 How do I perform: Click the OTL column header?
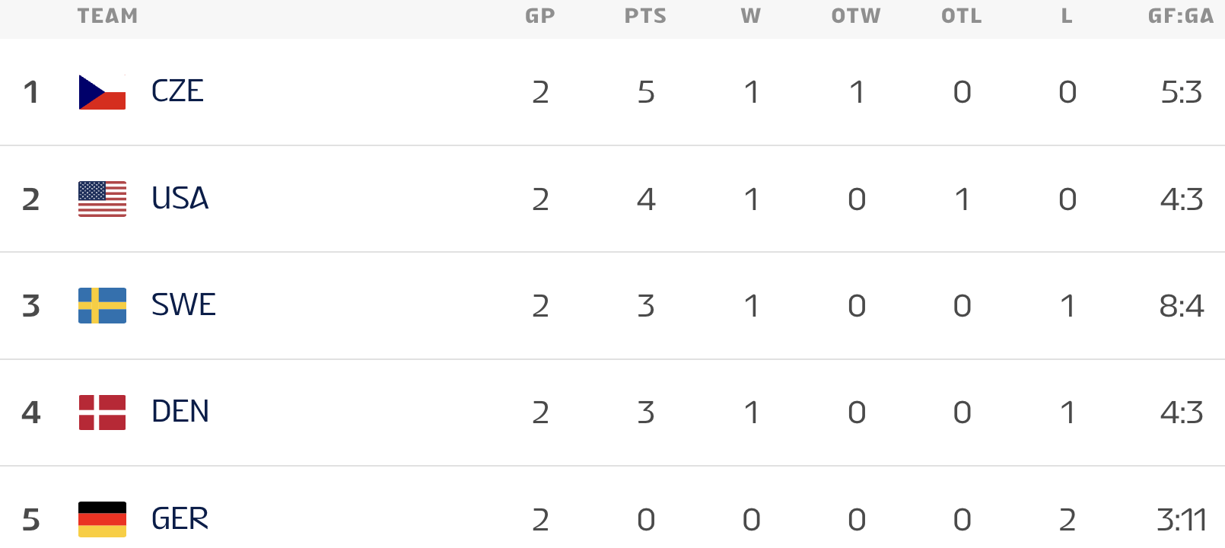(x=962, y=16)
